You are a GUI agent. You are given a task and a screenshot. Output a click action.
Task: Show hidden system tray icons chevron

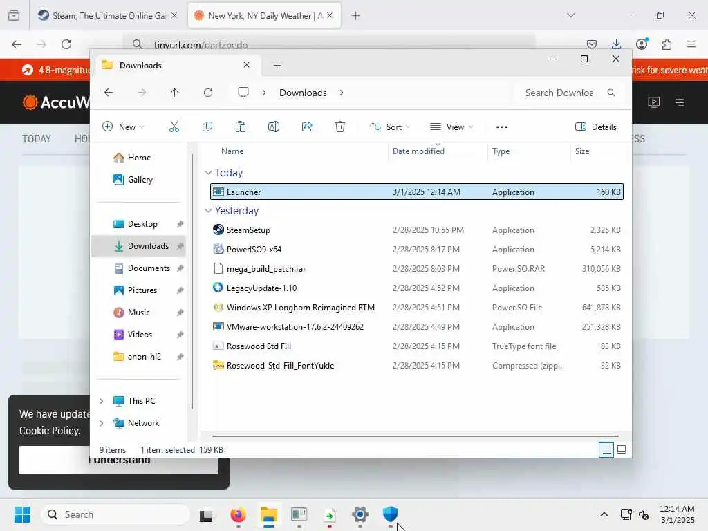(604, 514)
